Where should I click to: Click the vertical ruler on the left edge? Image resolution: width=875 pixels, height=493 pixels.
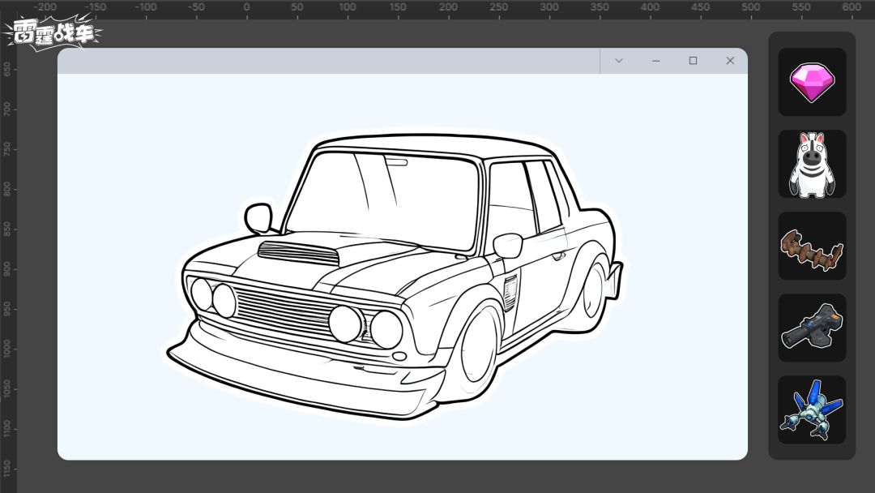(8, 268)
